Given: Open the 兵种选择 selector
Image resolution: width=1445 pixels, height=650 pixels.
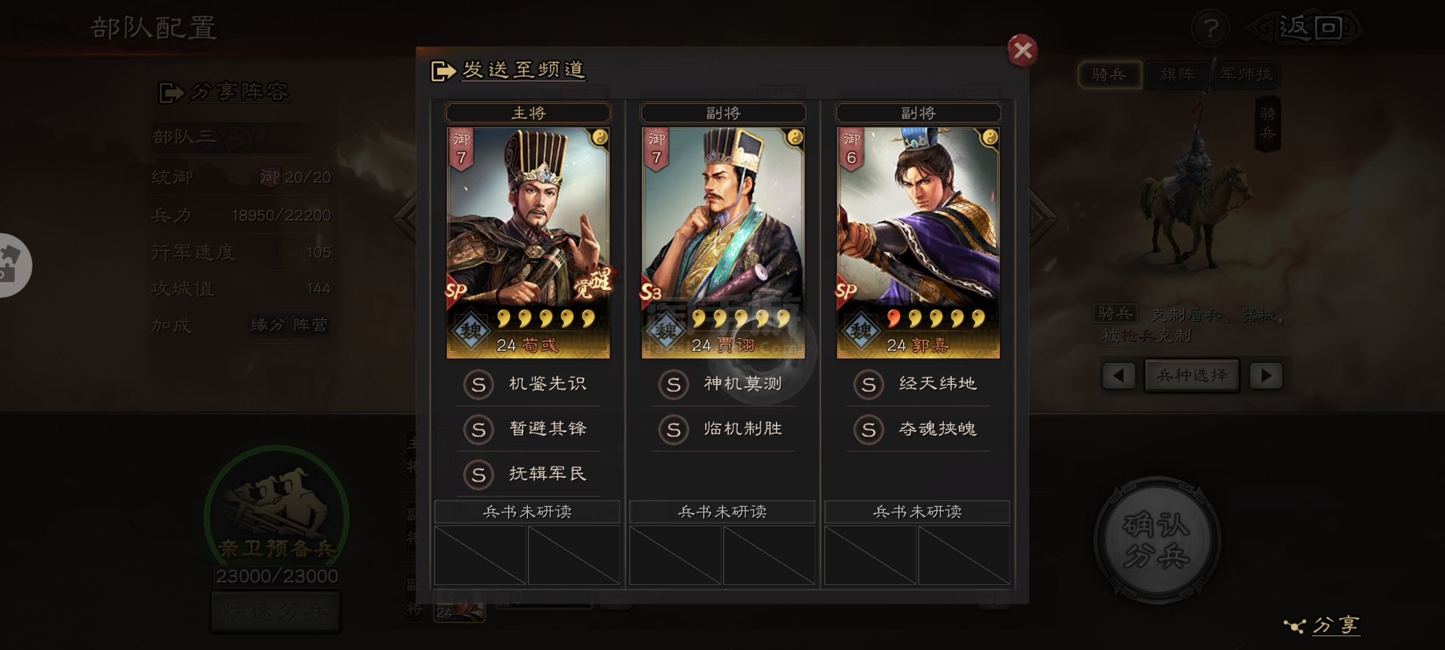Looking at the screenshot, I should pos(1192,376).
